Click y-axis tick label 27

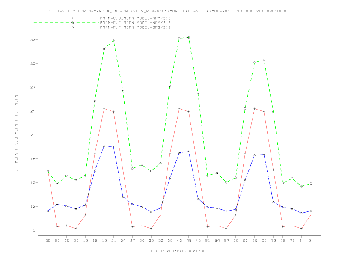(33, 87)
